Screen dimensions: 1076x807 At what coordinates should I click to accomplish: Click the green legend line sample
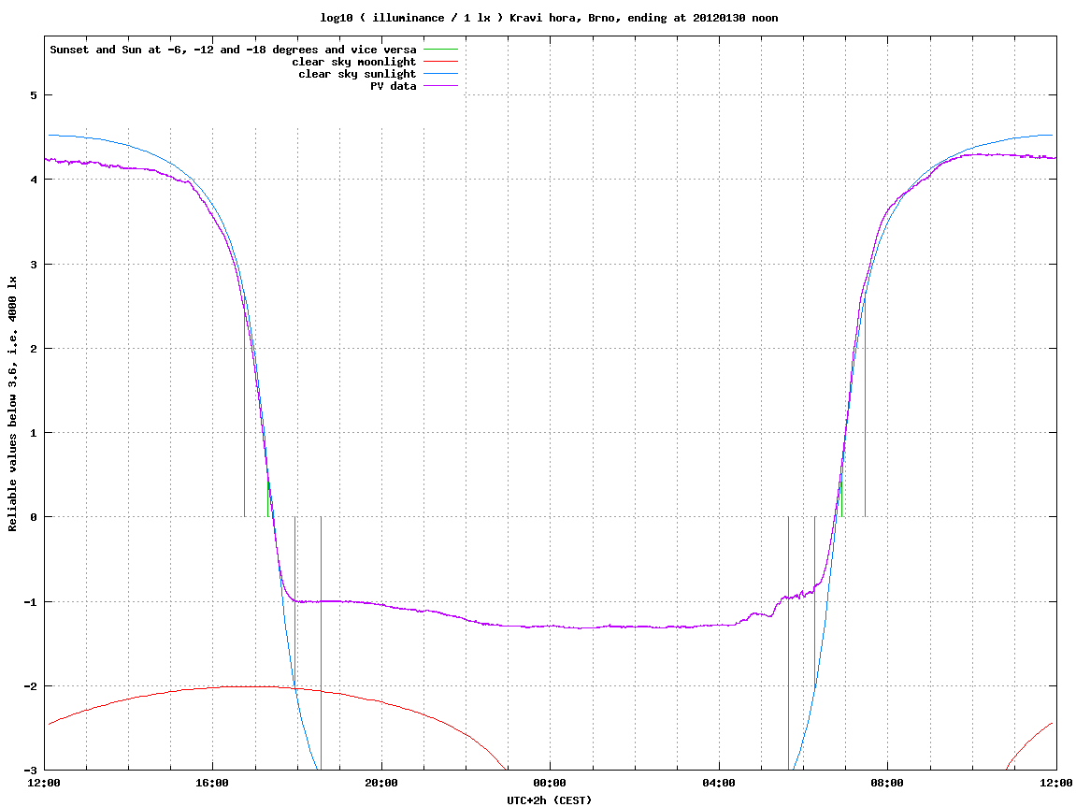pos(440,50)
